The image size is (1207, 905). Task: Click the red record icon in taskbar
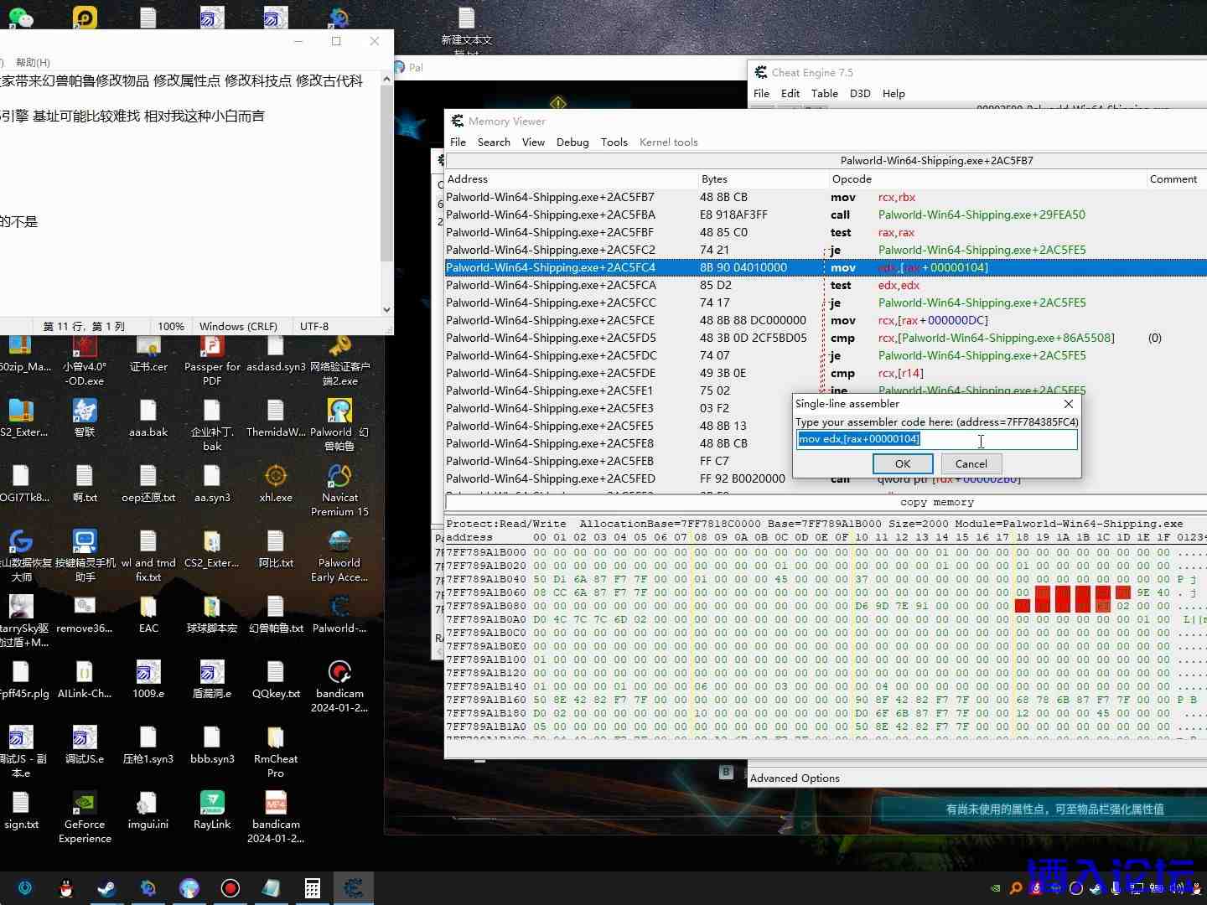(231, 888)
